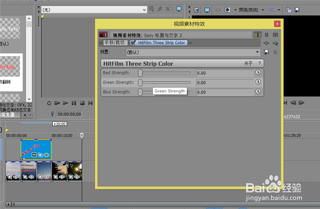This screenshot has width=320, height=209.
Task: Open the 预置 preset dropdown (默认)
Action: [x=193, y=52]
